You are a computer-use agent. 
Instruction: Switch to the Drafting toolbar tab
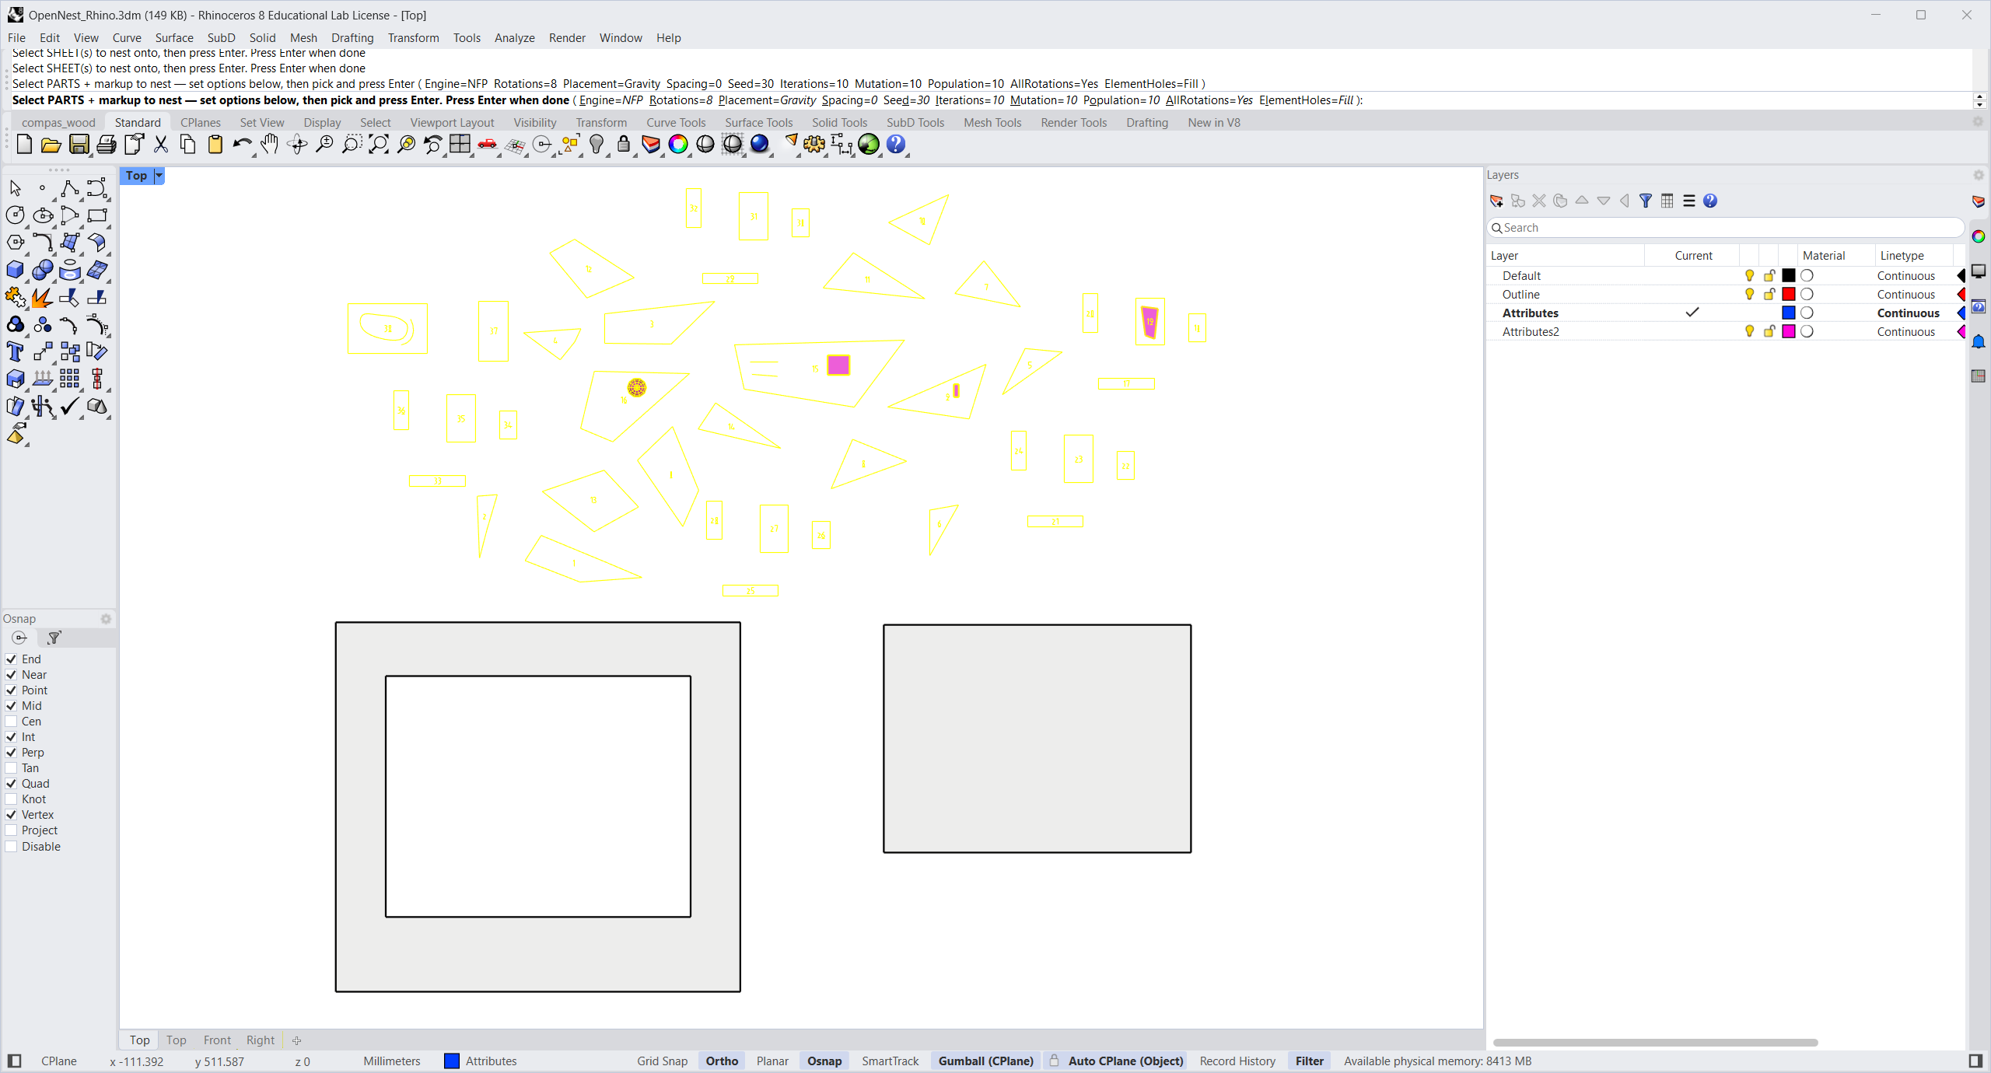(x=1146, y=123)
